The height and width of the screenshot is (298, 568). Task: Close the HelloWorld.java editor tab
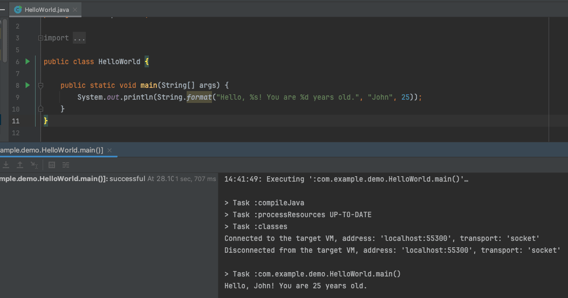pyautogui.click(x=75, y=10)
